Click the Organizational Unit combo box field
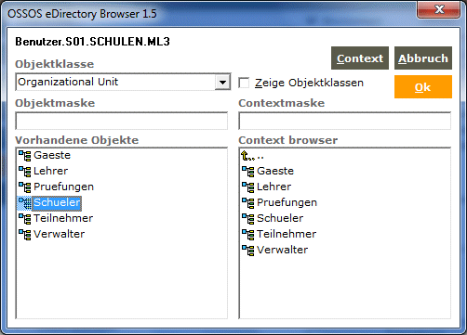This screenshot has height=335, width=467. click(x=123, y=82)
